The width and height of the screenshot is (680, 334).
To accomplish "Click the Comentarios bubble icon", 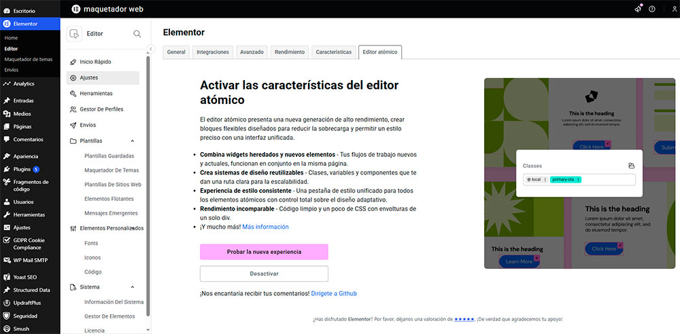I will (7, 139).
